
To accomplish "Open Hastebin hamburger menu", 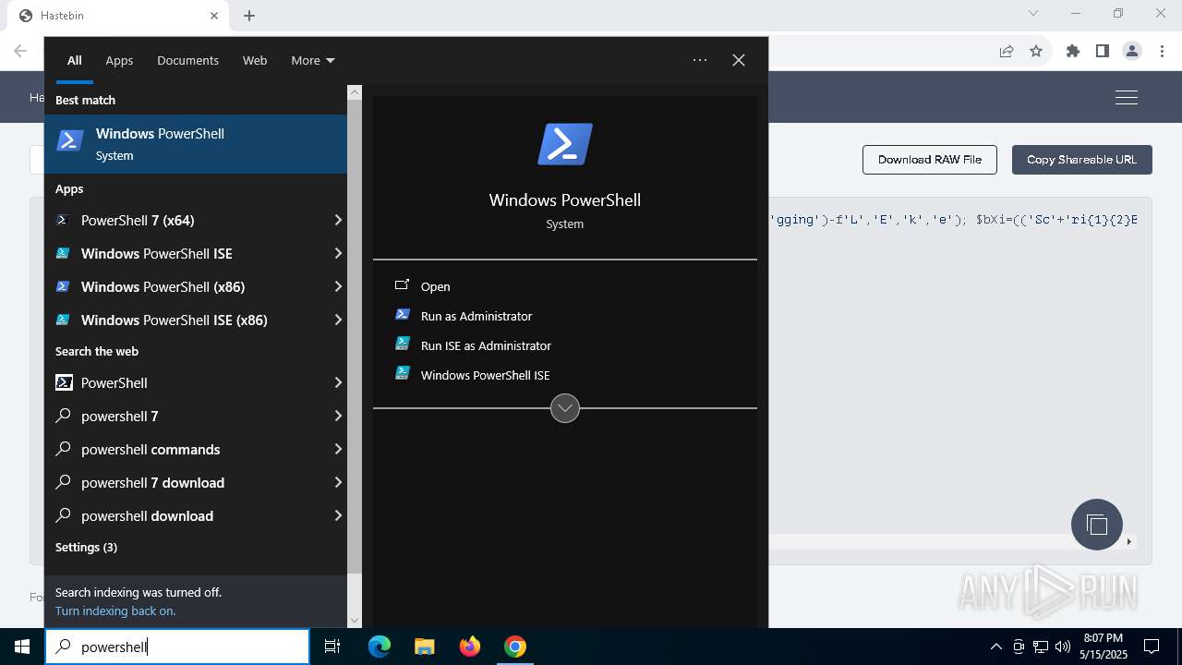I will 1127,97.
